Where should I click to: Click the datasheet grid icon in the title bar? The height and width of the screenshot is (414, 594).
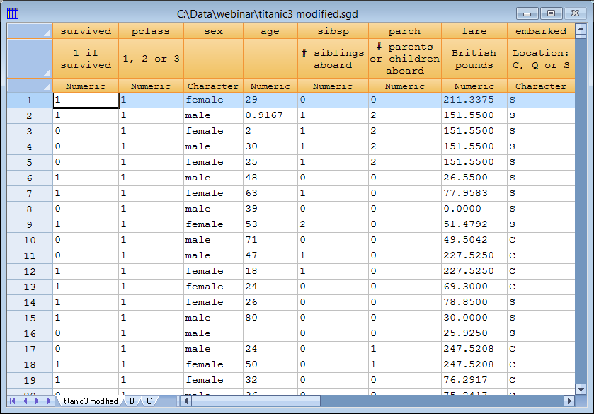pos(12,12)
